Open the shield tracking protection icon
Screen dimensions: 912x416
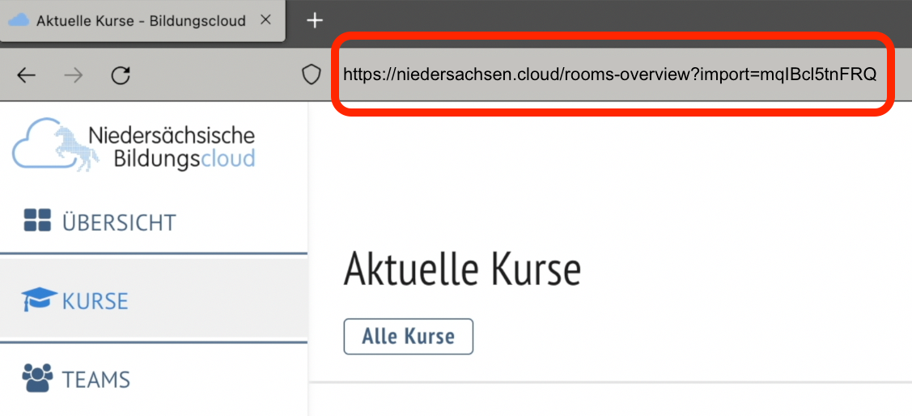point(312,75)
